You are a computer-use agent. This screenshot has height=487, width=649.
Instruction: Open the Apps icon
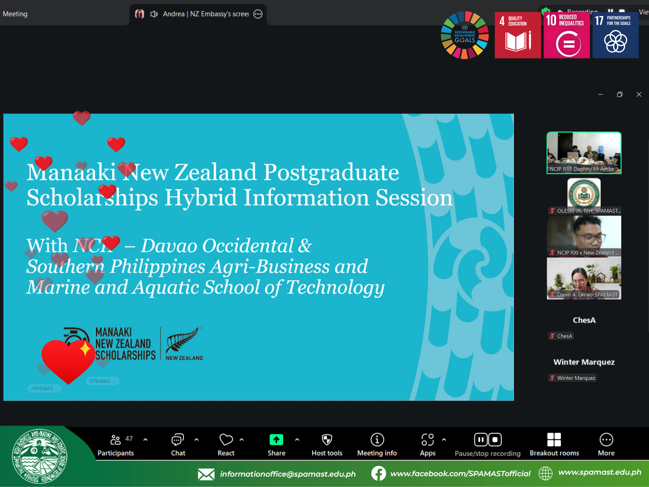427,440
